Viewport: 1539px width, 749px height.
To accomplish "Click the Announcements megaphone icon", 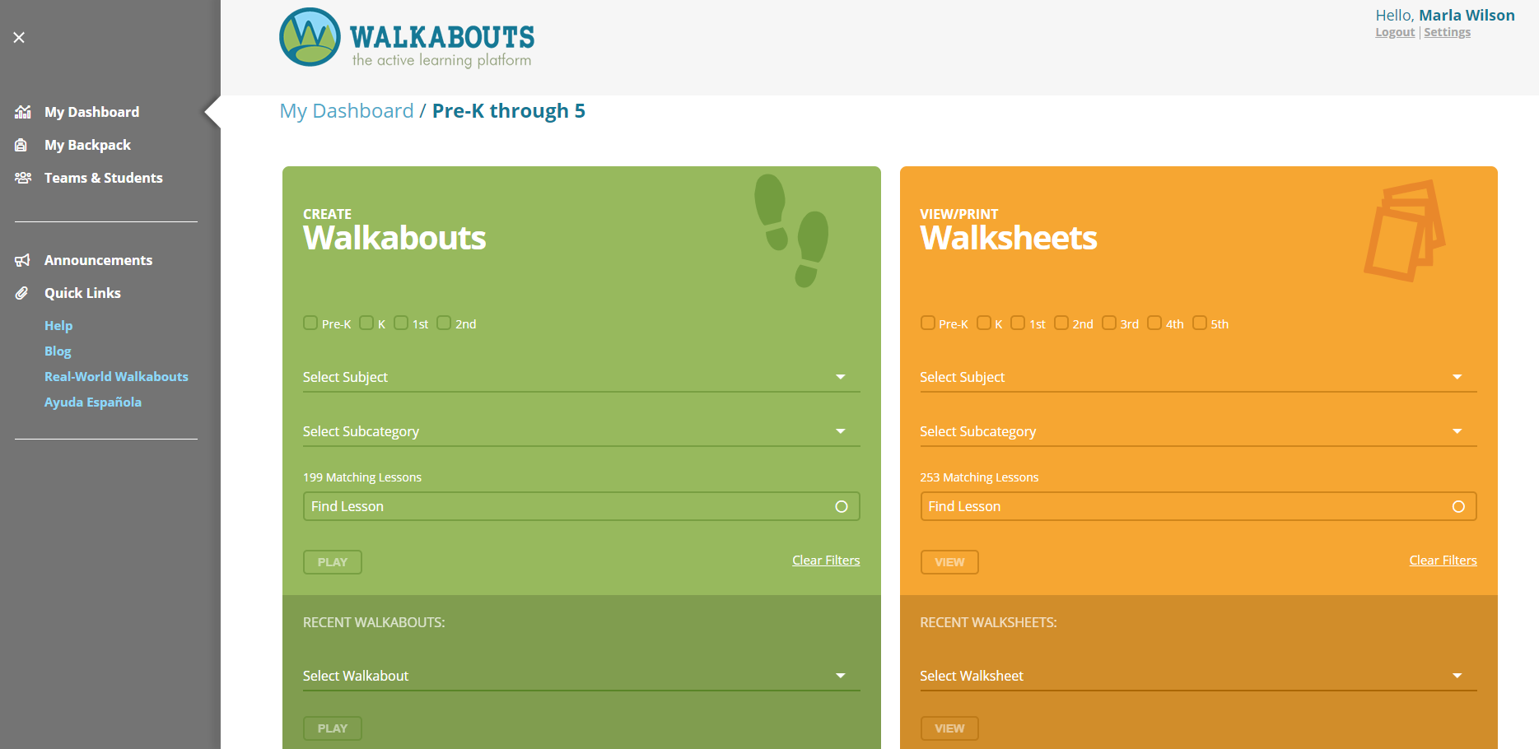I will [x=22, y=260].
